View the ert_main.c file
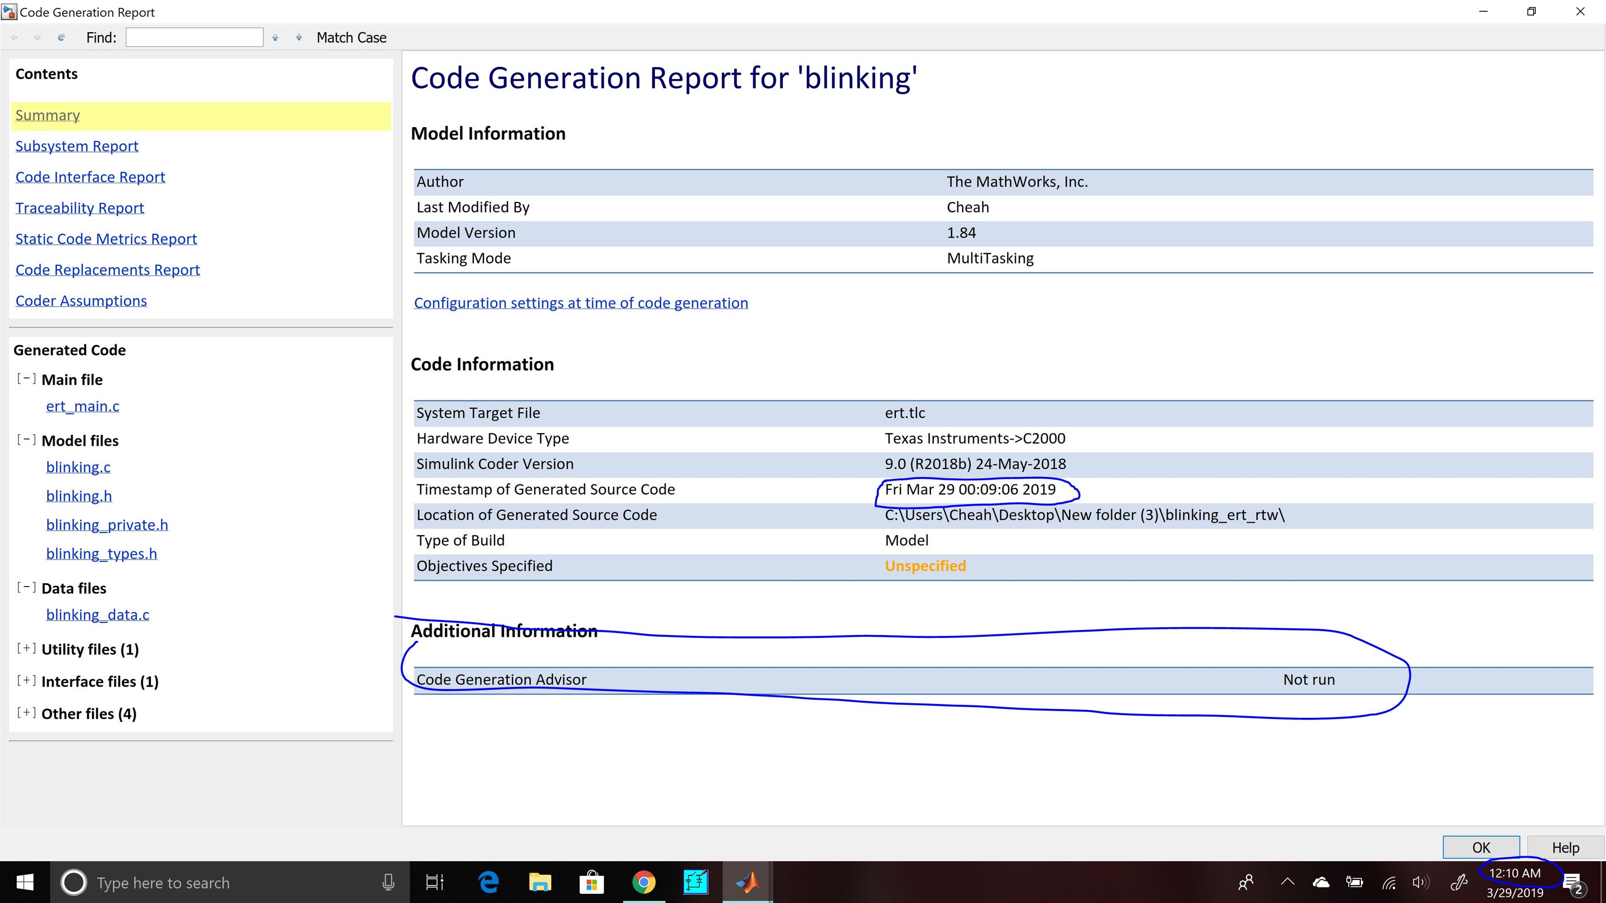 pos(82,406)
